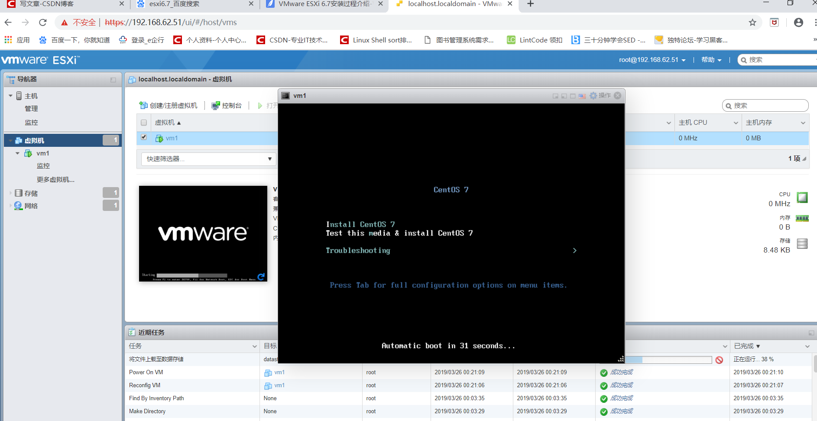
Task: Select 监控 under host in navigator
Action: (x=31, y=123)
